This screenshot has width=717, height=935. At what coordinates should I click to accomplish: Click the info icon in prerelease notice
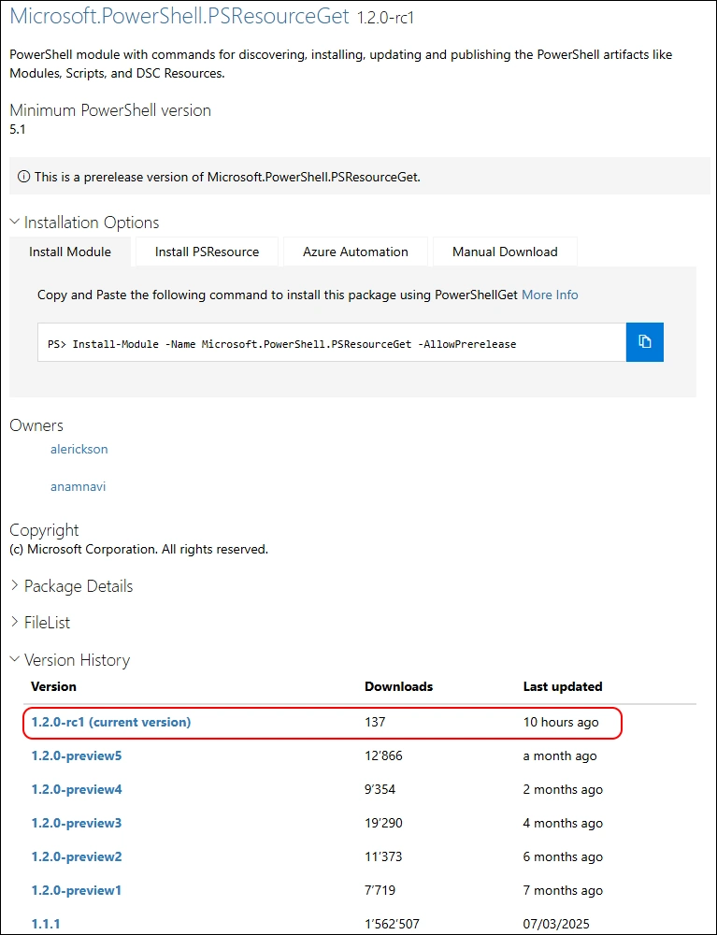(23, 177)
